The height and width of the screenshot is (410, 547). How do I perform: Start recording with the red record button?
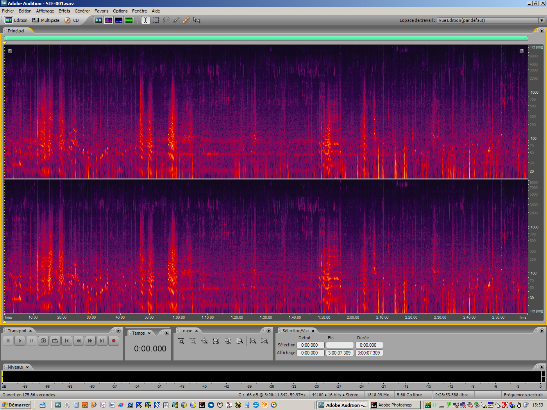click(x=113, y=340)
